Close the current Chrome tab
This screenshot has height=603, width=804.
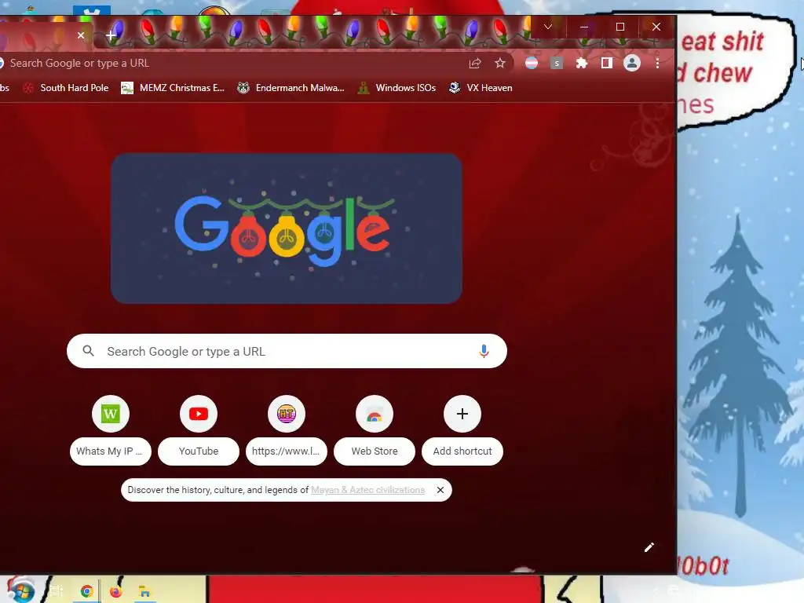(x=81, y=35)
